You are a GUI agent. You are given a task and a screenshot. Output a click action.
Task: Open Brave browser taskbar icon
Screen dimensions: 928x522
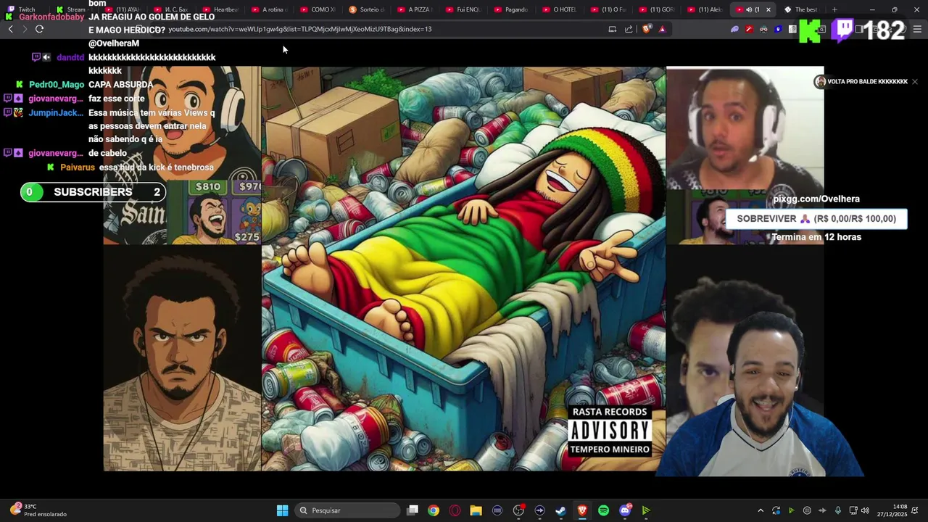click(582, 510)
